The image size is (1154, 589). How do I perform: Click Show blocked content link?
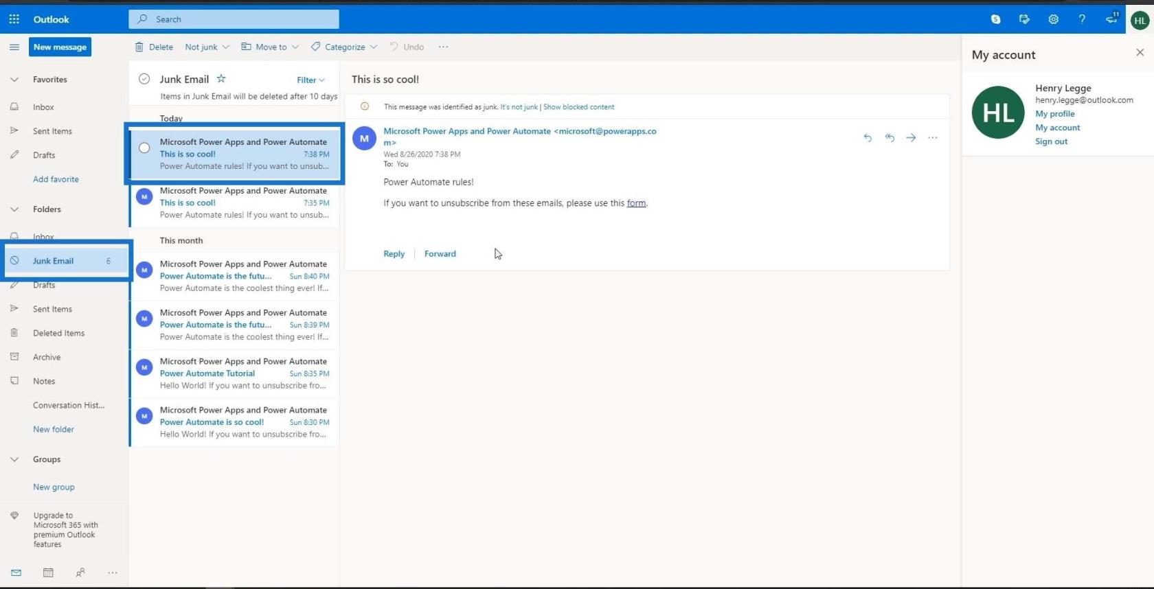click(x=578, y=107)
